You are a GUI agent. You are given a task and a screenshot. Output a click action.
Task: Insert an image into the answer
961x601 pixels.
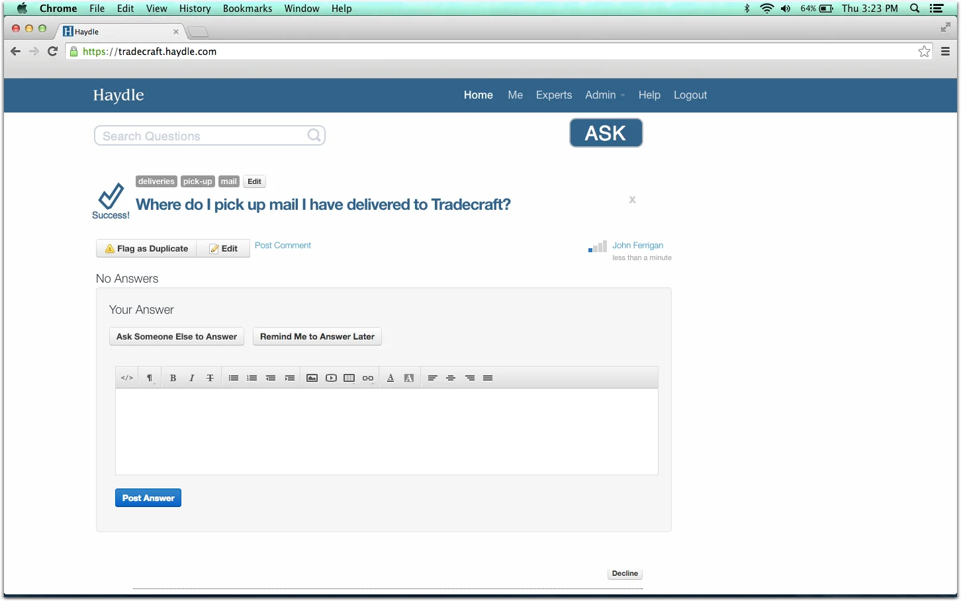point(312,378)
